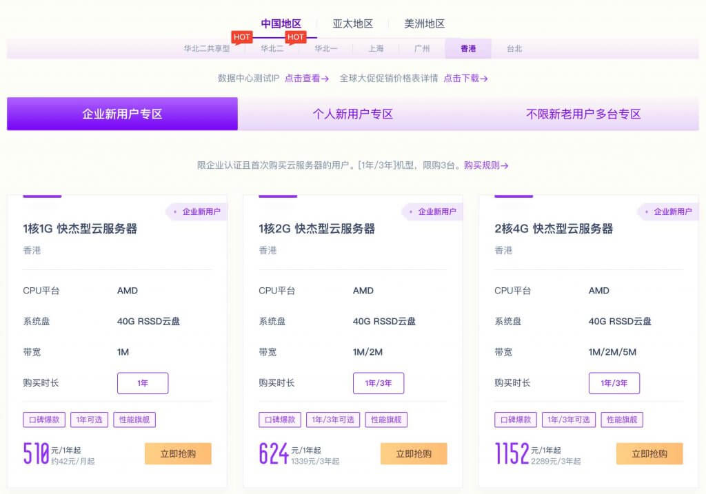
Task: Click the 点击下载 price list link
Action: point(465,79)
